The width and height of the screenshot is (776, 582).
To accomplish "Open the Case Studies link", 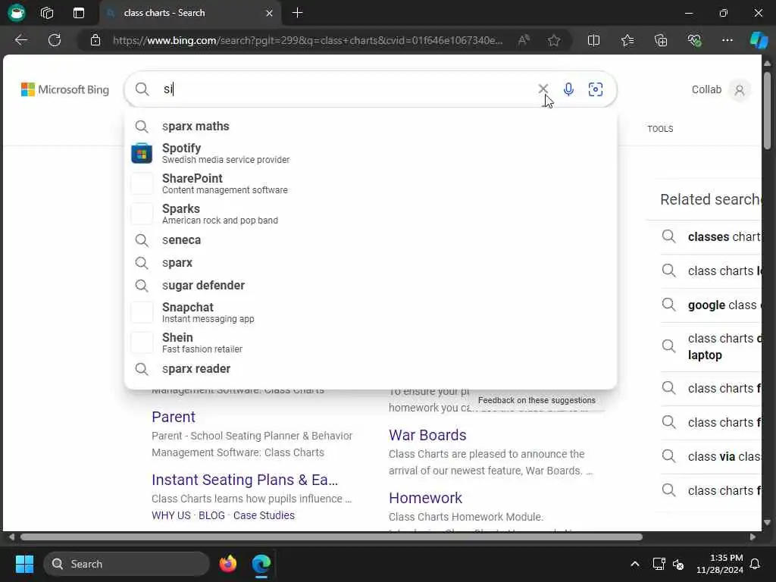I will (x=264, y=515).
